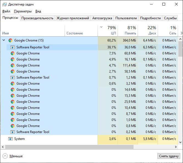The image size is (183, 163).
Task: Open the Вид menu
Action: tap(38, 11)
